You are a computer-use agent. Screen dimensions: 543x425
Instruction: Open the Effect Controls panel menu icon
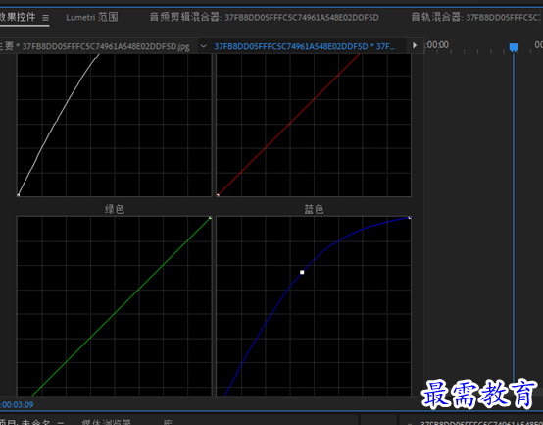pos(45,18)
